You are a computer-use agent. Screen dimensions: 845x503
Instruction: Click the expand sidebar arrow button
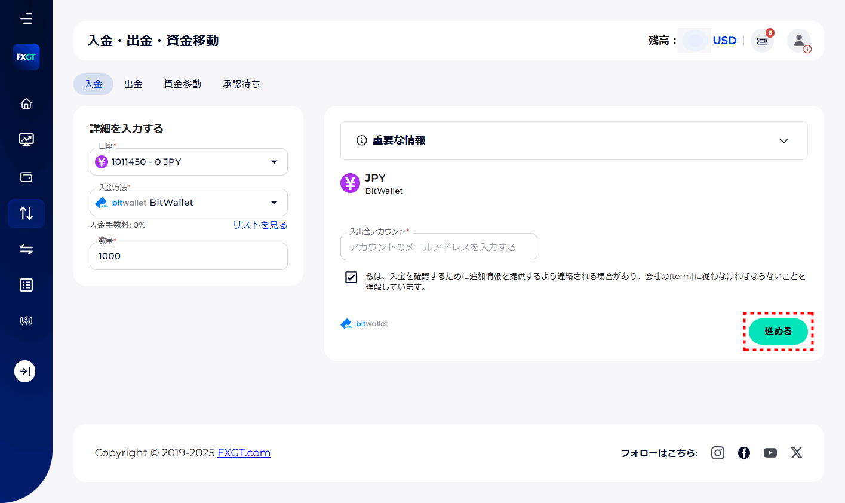point(25,371)
